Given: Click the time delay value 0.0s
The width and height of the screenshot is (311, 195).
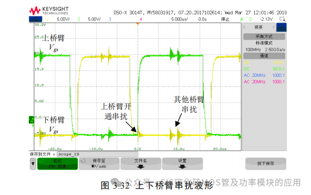Looking at the screenshot, I should [203, 19].
